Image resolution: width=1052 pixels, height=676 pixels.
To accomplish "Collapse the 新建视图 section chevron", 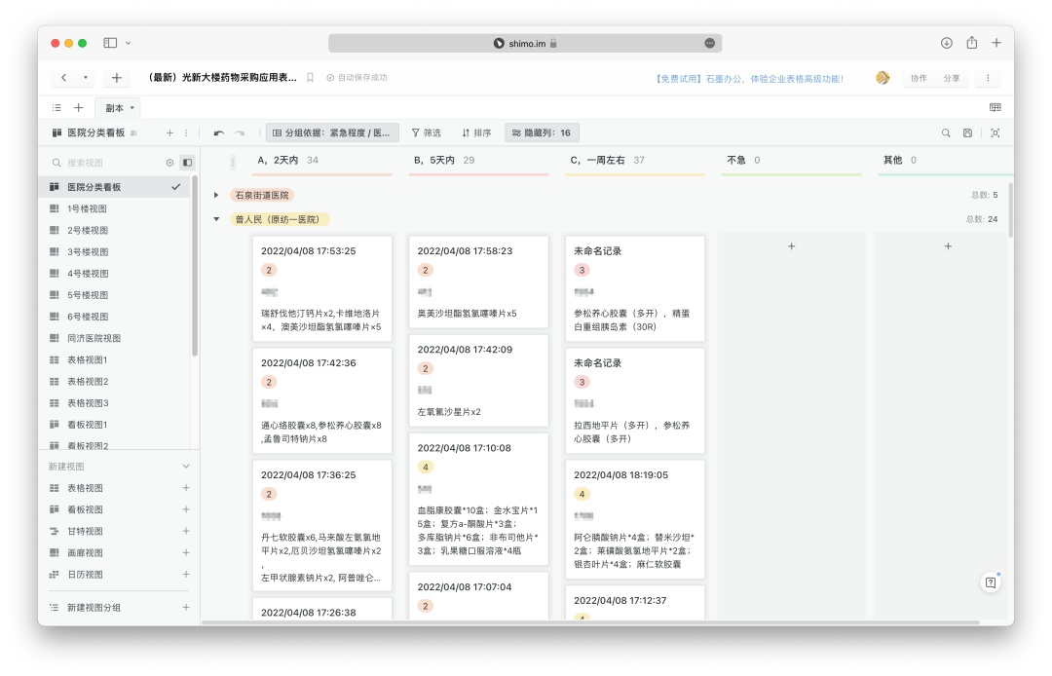I will pyautogui.click(x=186, y=467).
